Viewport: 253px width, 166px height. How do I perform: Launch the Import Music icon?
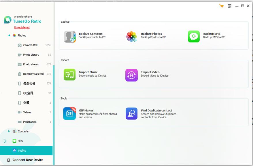70,75
